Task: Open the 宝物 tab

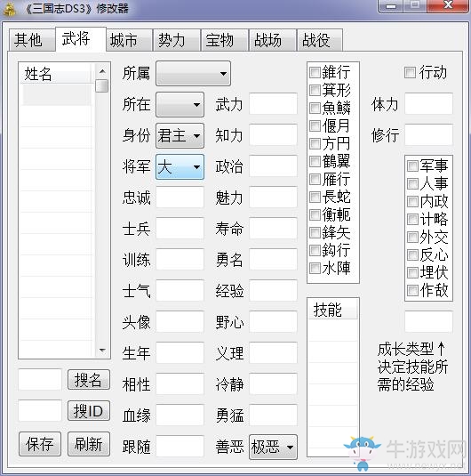Action: click(224, 40)
